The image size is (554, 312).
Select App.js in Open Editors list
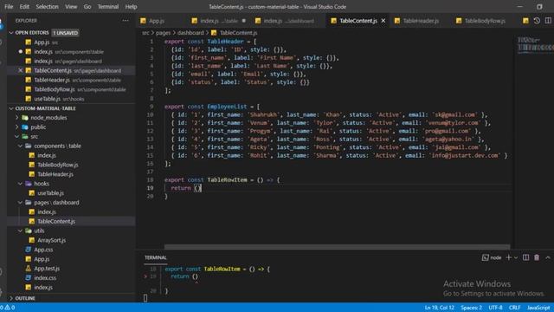42,42
